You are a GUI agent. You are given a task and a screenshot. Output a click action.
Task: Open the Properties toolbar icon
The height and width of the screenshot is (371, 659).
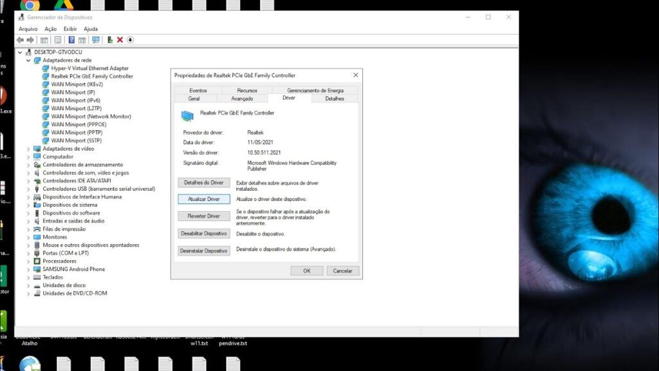tap(58, 40)
